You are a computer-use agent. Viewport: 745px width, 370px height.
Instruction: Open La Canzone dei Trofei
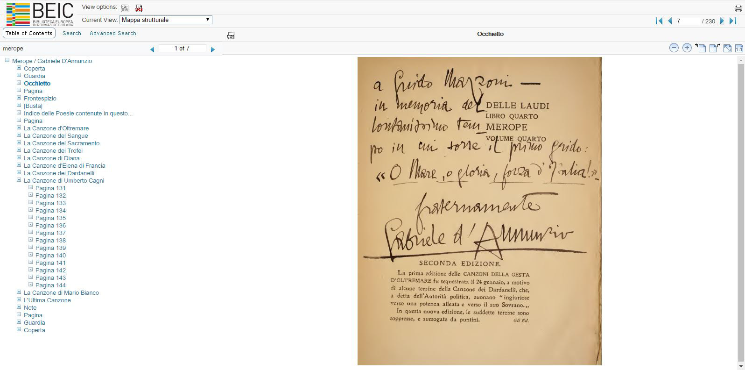pos(53,150)
